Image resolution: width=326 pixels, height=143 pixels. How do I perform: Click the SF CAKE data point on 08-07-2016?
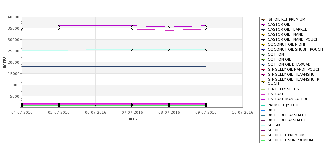tap(169, 50)
